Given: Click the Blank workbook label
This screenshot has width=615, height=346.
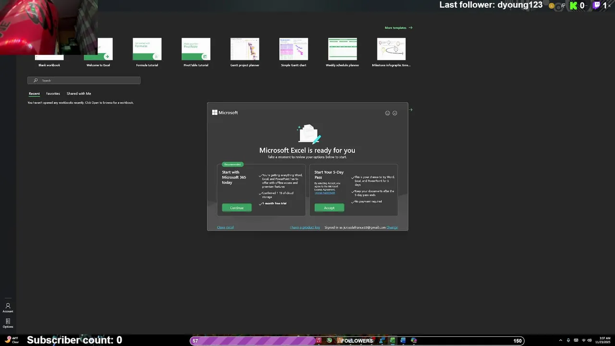Looking at the screenshot, I should click(49, 65).
